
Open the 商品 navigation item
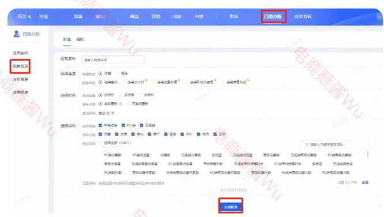tap(134, 16)
